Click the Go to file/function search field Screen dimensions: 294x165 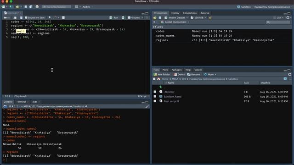pos(57,7)
